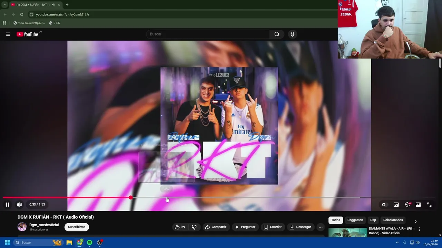Save video with the Guardar button
The width and height of the screenshot is (442, 248).
(272, 227)
